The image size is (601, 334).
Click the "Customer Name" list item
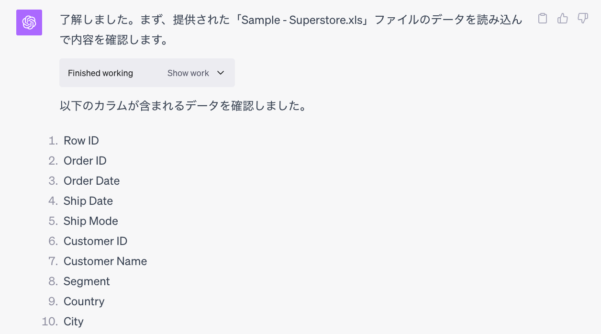(x=105, y=261)
